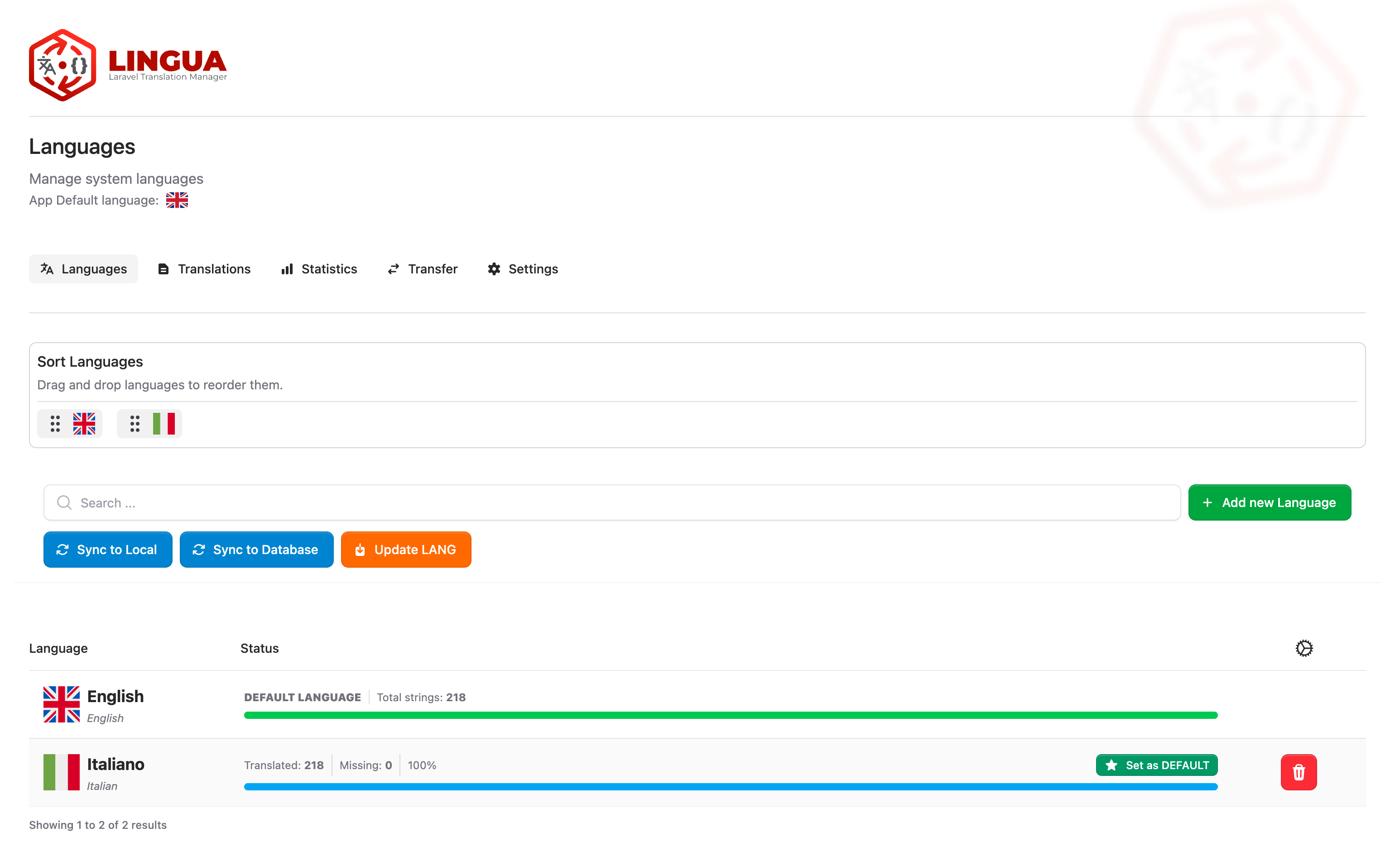Screen dimensions: 1395x861
Task: Click the 'Language' column header
Action: click(58, 648)
